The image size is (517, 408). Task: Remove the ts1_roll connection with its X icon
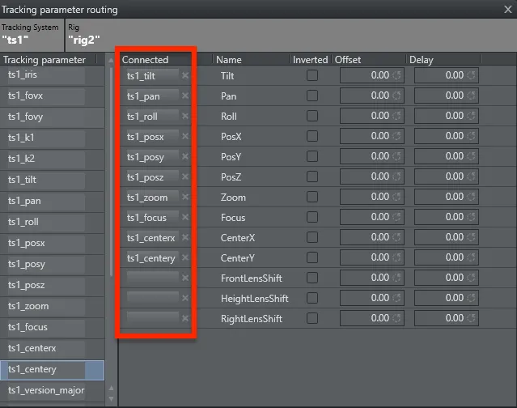point(185,116)
